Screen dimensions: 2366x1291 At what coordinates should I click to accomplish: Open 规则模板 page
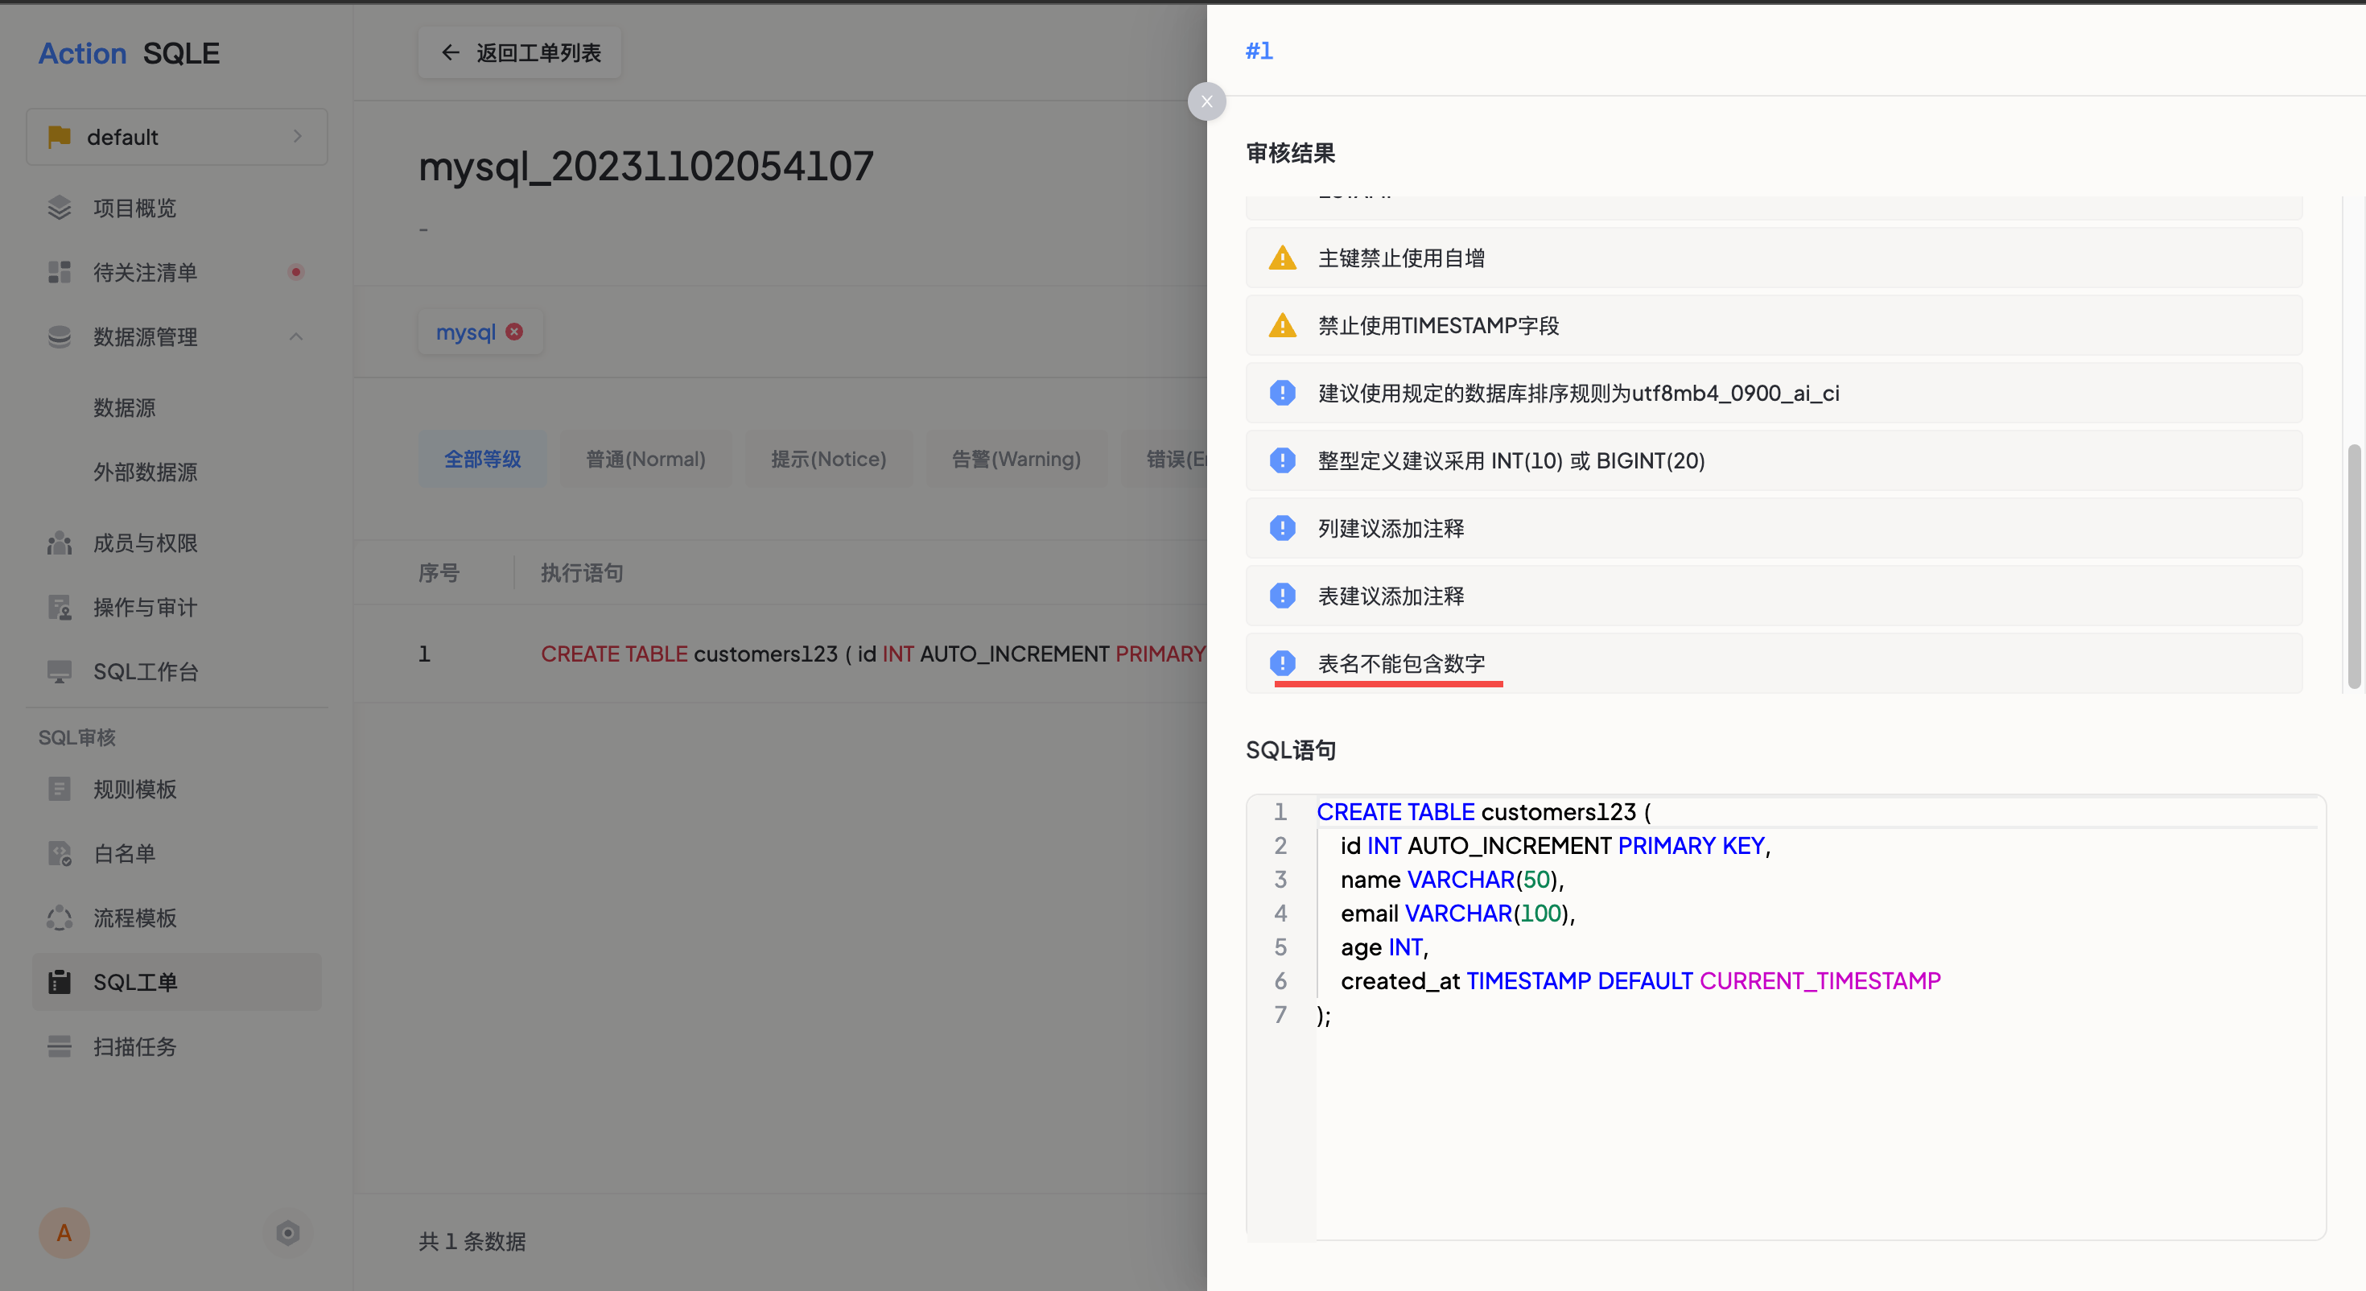point(135,790)
